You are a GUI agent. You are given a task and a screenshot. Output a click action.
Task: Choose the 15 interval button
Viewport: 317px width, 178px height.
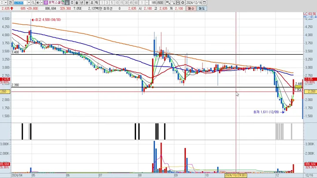(x=122, y=3)
